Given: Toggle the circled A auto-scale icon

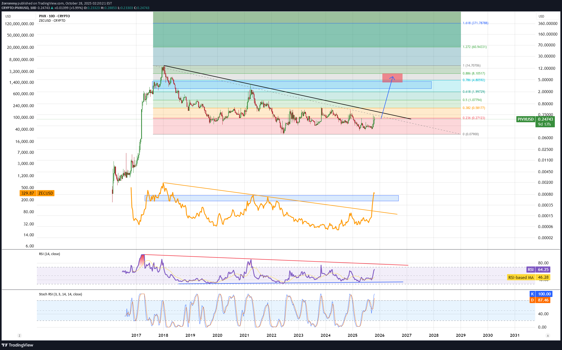Looking at the screenshot, I should (548, 335).
